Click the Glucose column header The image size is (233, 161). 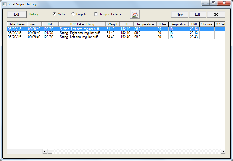pos(206,24)
